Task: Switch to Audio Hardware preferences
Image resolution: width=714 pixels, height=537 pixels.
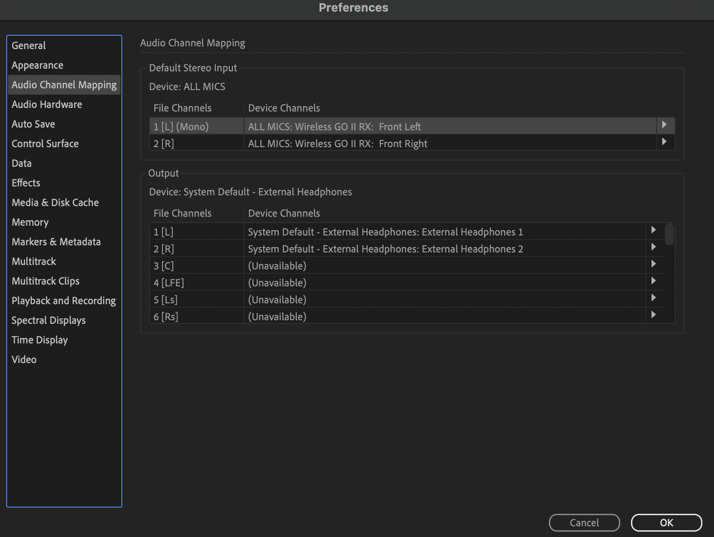Action: [46, 104]
